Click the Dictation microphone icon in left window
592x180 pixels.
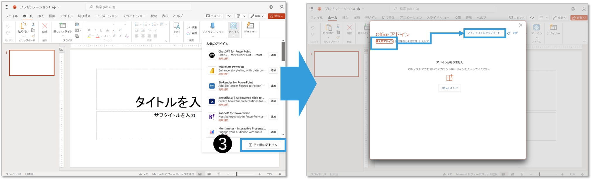point(213,26)
